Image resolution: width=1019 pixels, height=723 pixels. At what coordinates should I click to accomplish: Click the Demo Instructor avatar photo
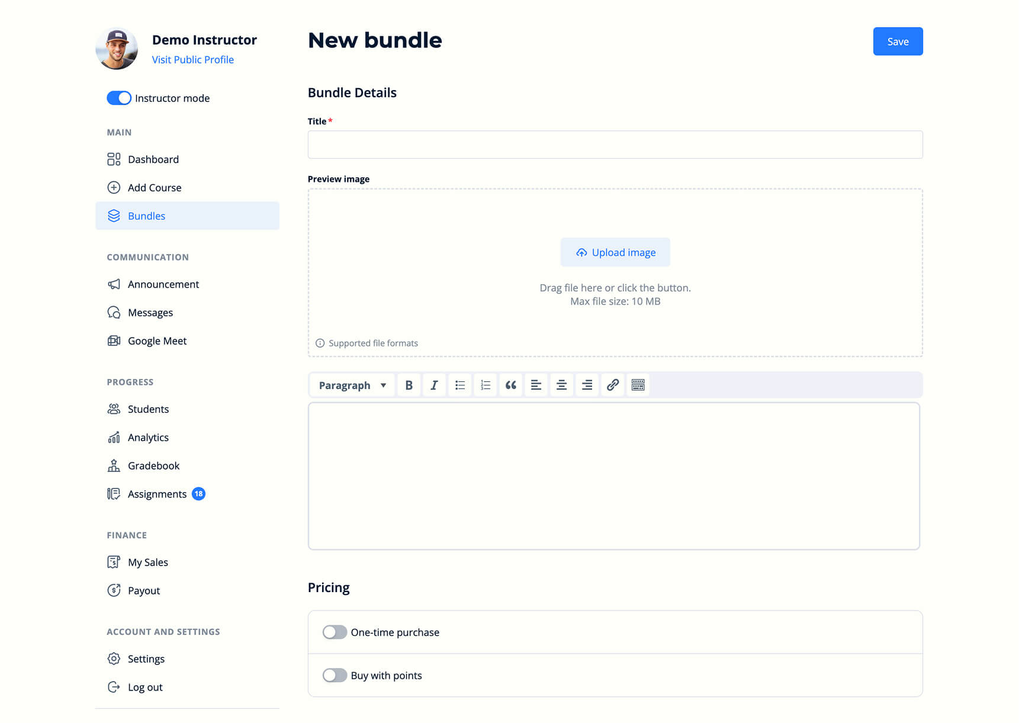(x=117, y=49)
